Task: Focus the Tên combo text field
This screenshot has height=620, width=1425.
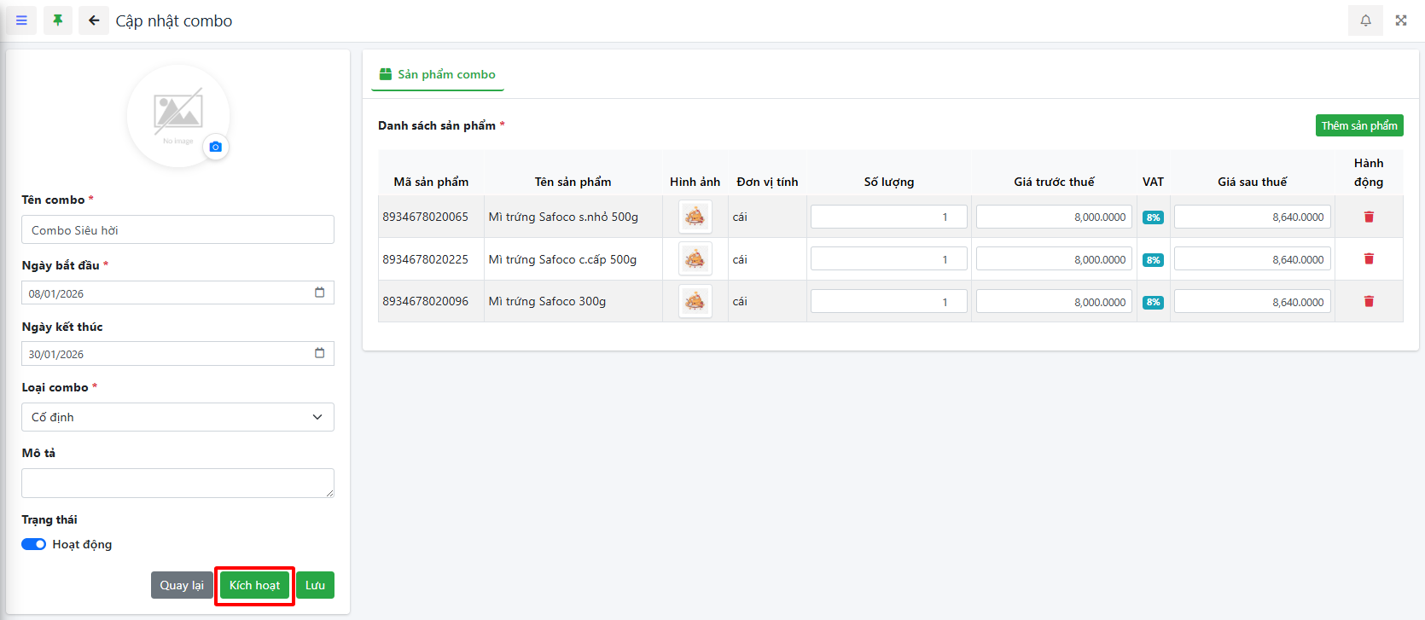Action: 177,230
